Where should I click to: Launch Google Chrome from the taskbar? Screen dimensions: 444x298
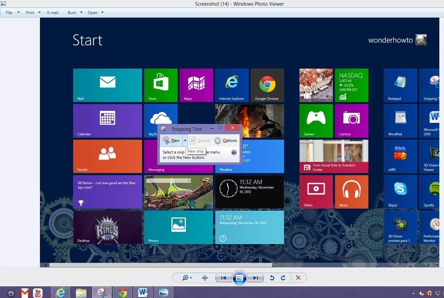(x=122, y=293)
